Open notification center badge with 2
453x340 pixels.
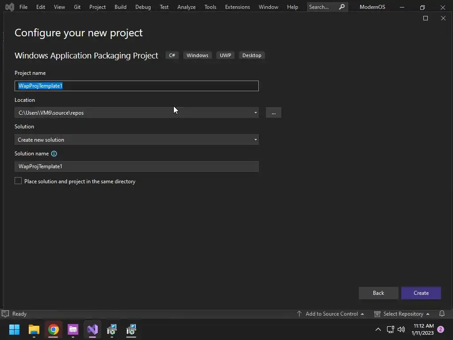click(x=441, y=329)
